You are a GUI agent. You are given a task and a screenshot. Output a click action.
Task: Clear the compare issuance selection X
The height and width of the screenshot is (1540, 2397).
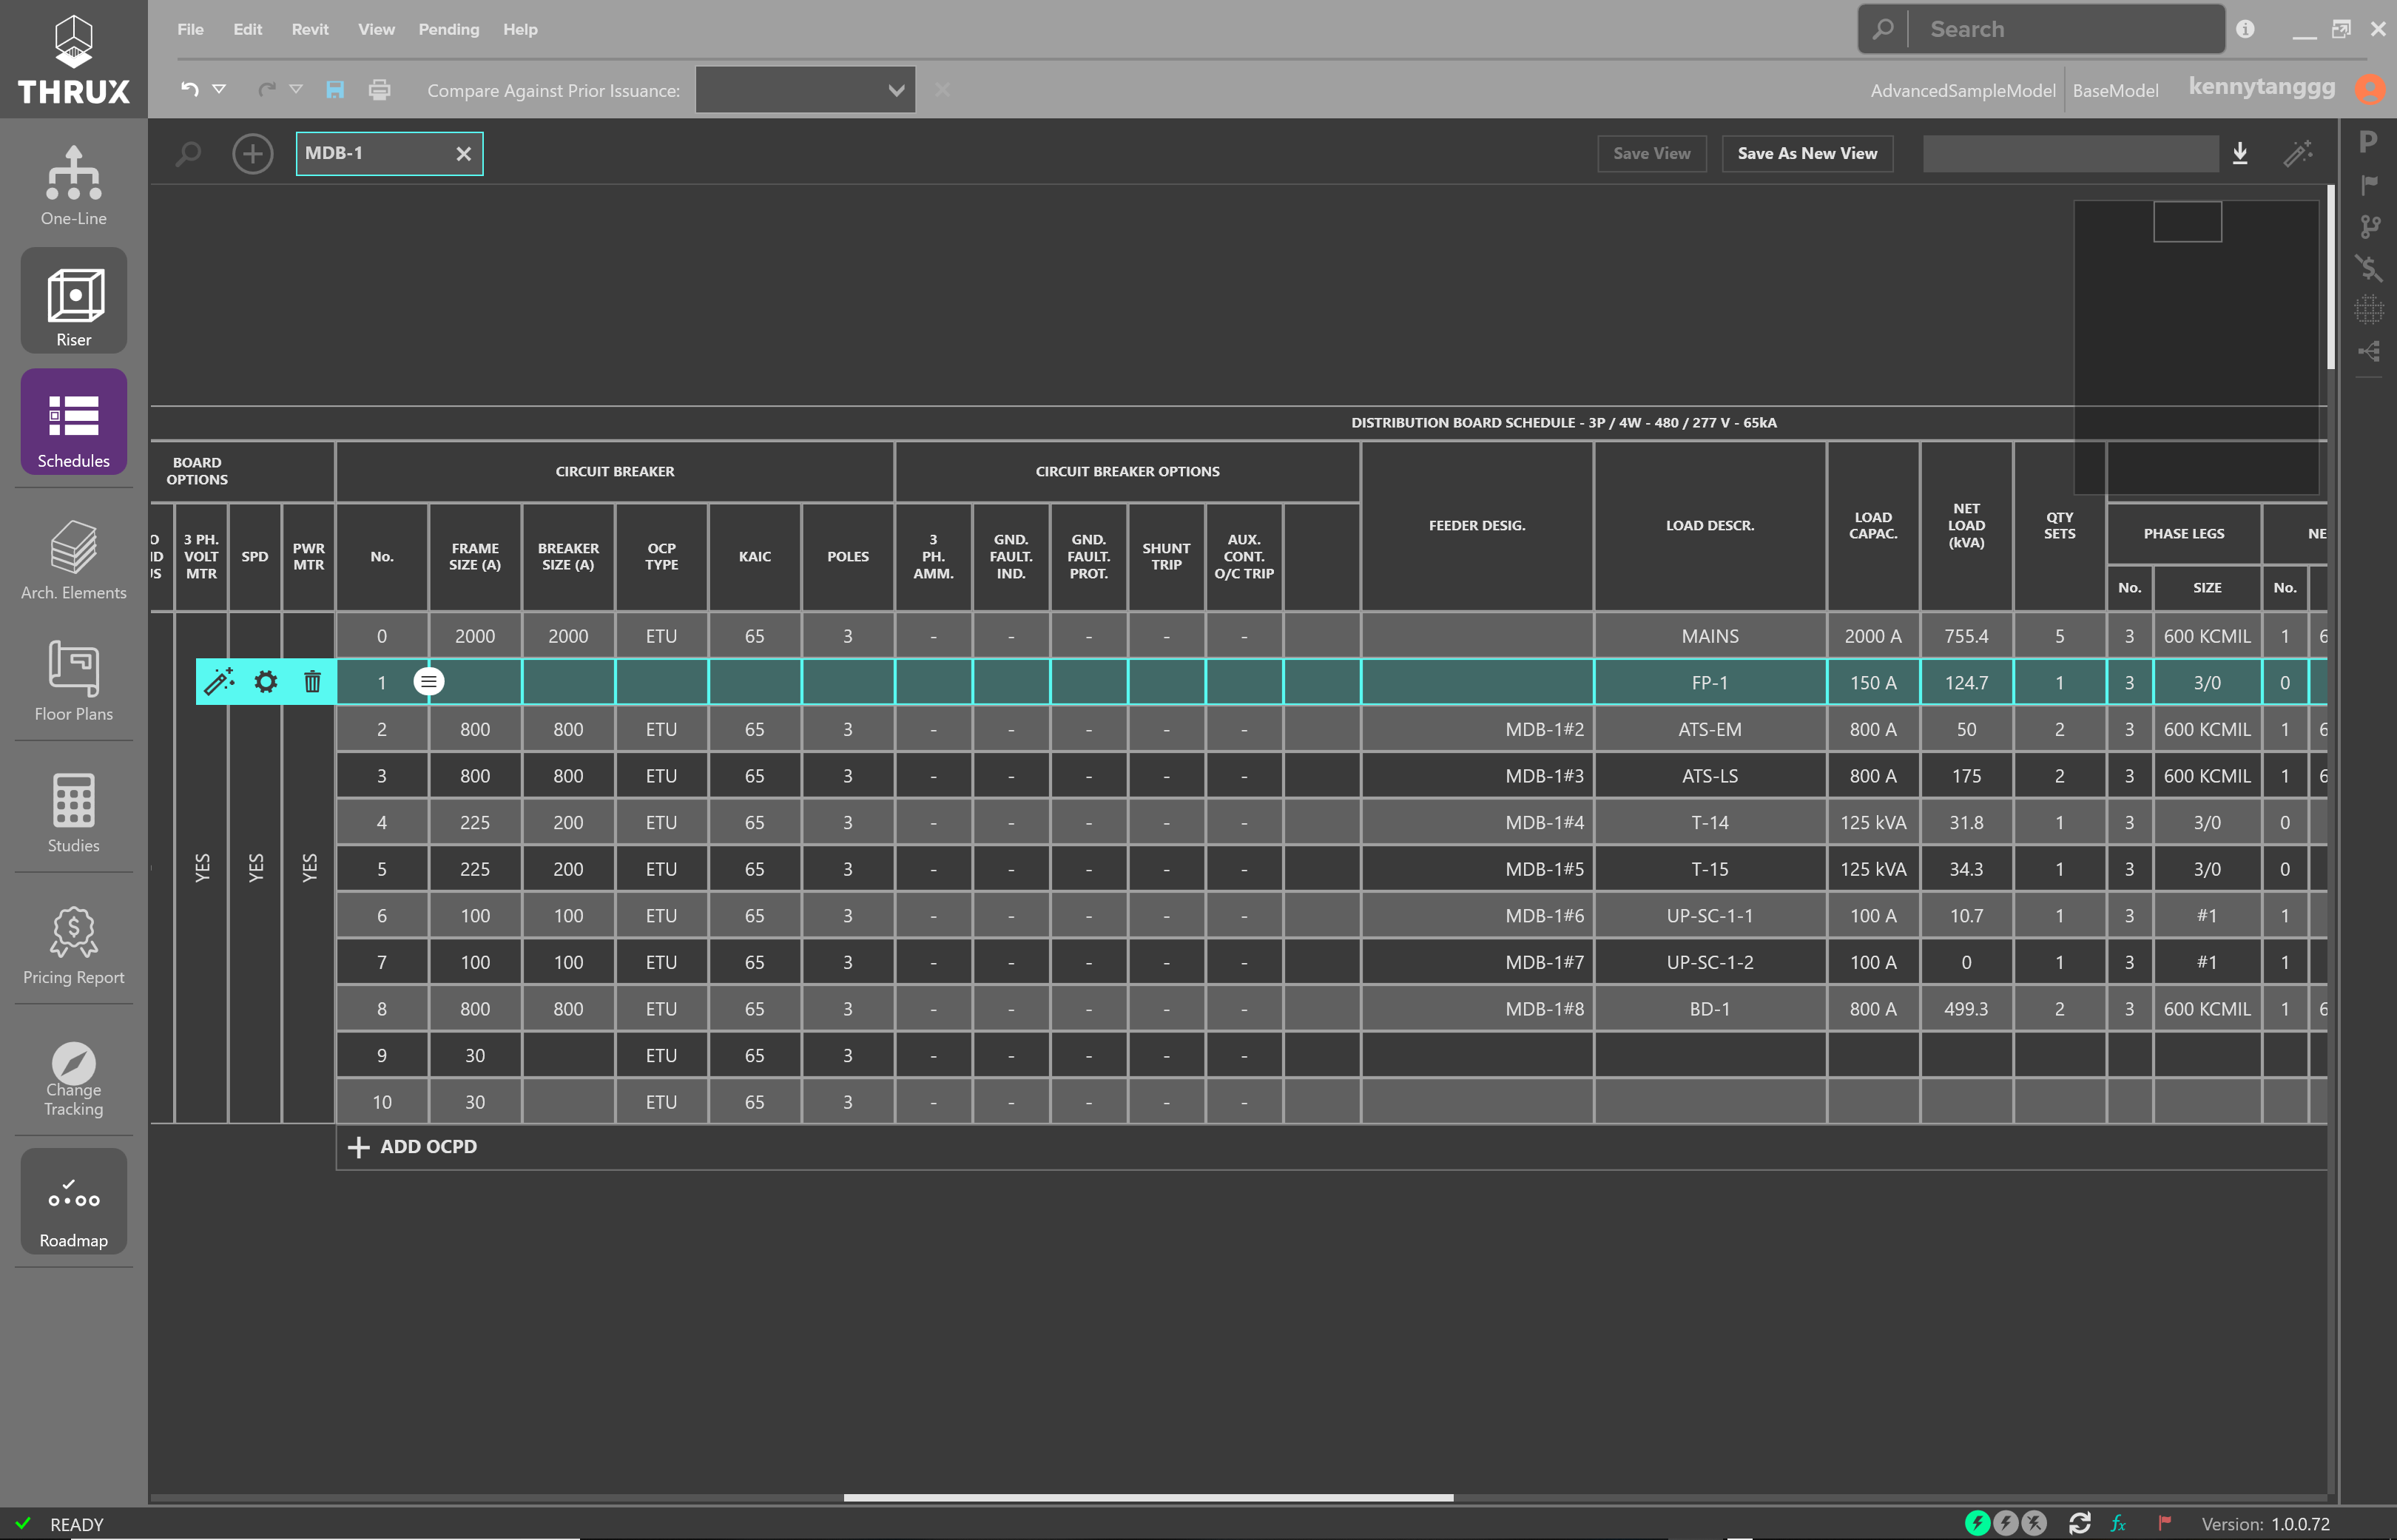coord(942,90)
